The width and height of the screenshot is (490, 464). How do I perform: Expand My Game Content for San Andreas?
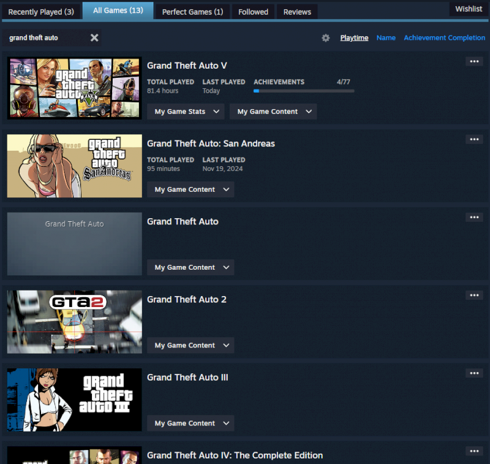(x=190, y=189)
